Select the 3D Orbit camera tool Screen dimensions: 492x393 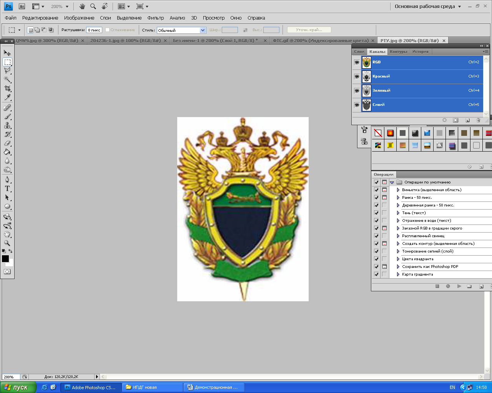point(7,225)
